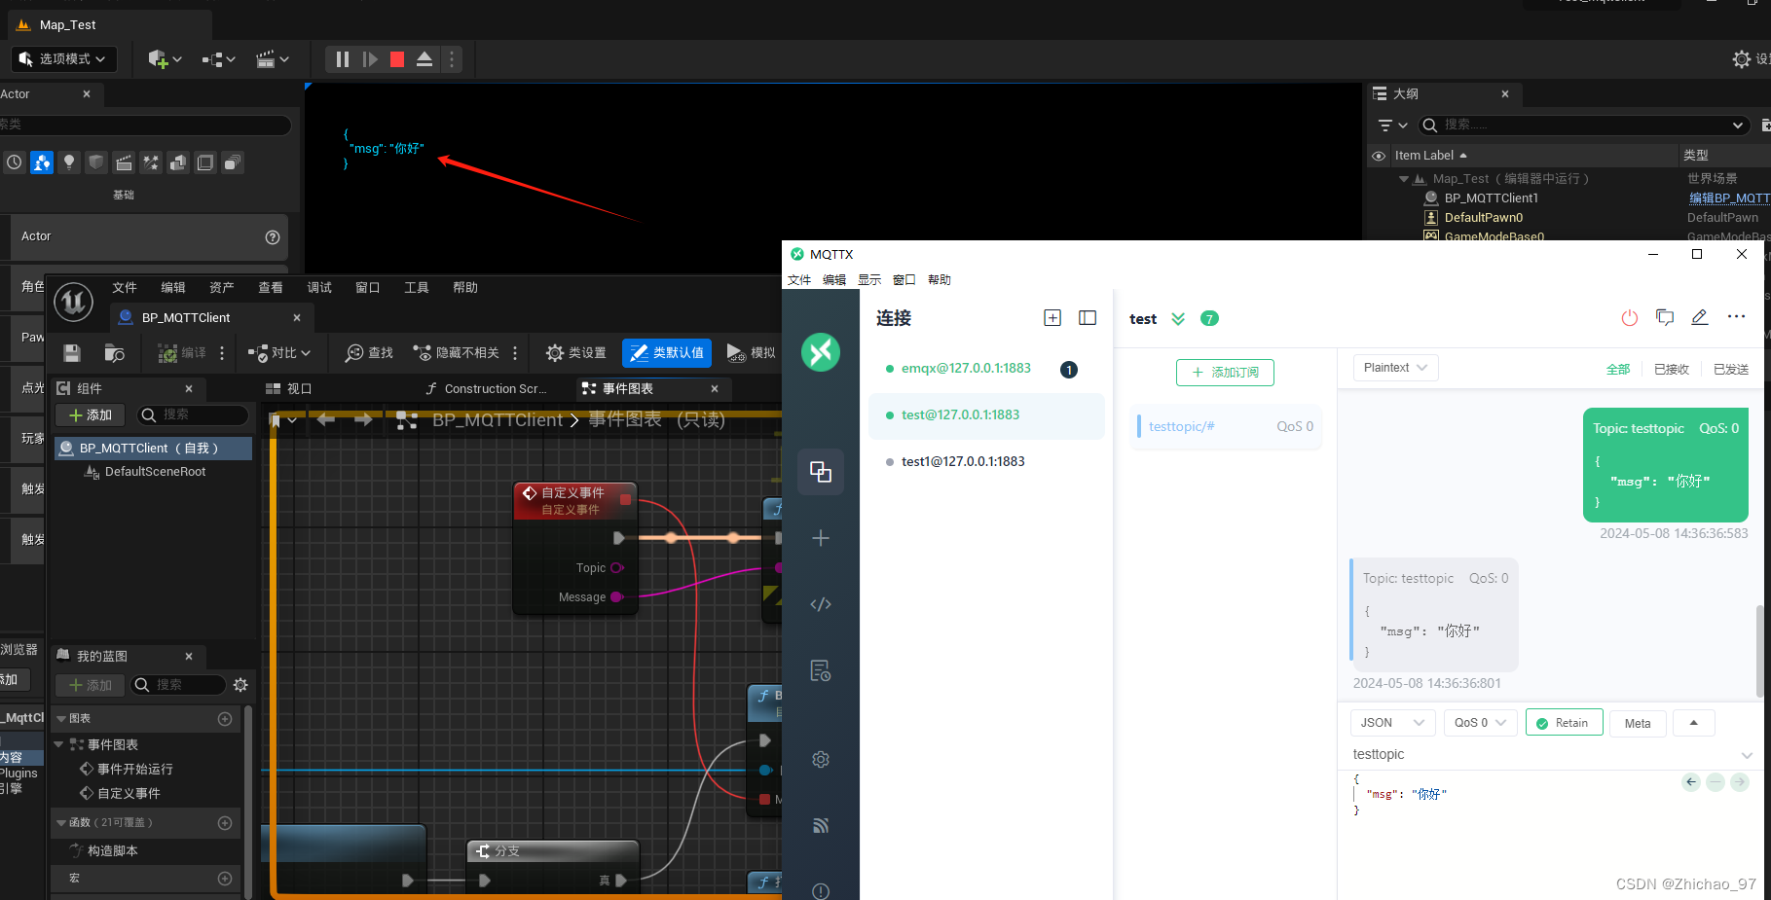Stop play-in-editor with the red stop button
Screen dimensions: 1771x900
click(396, 59)
